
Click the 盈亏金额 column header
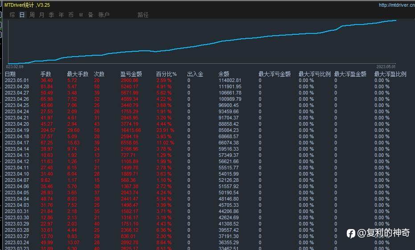pyautogui.click(x=131, y=74)
